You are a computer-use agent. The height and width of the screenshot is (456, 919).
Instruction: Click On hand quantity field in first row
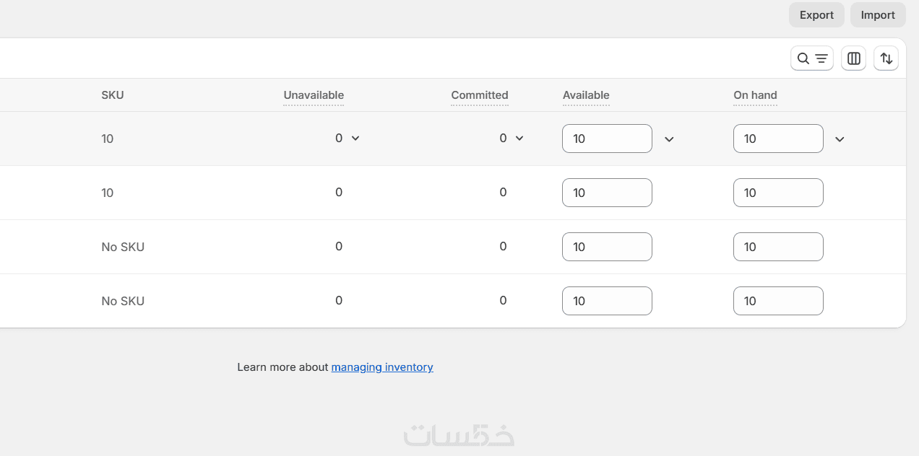coord(778,139)
